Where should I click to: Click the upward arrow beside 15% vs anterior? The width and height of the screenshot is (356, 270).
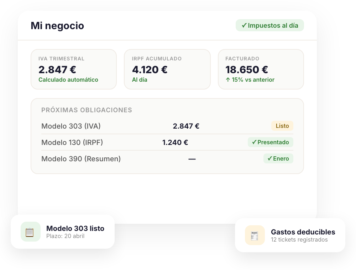click(x=227, y=80)
